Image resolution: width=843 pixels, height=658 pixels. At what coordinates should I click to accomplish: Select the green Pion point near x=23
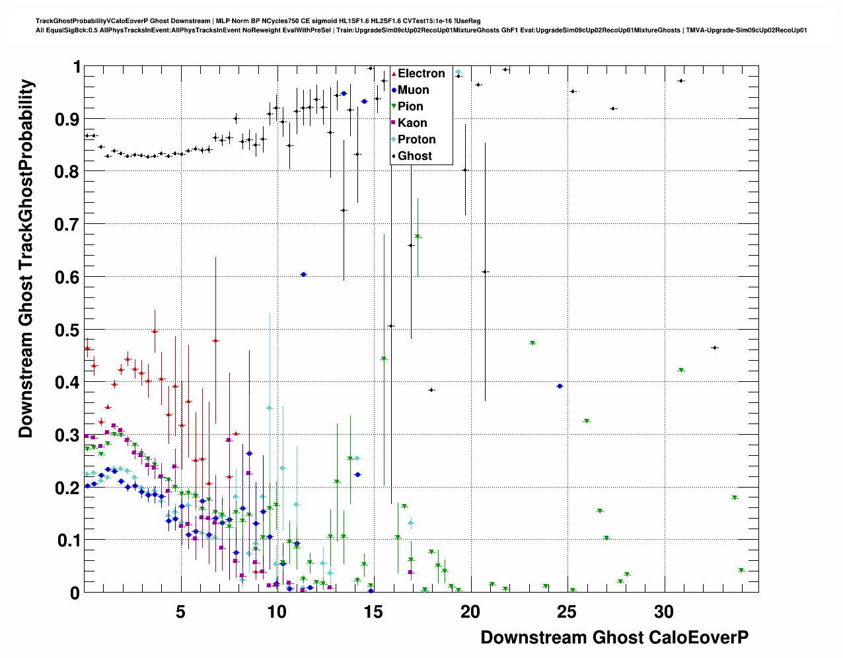click(532, 344)
